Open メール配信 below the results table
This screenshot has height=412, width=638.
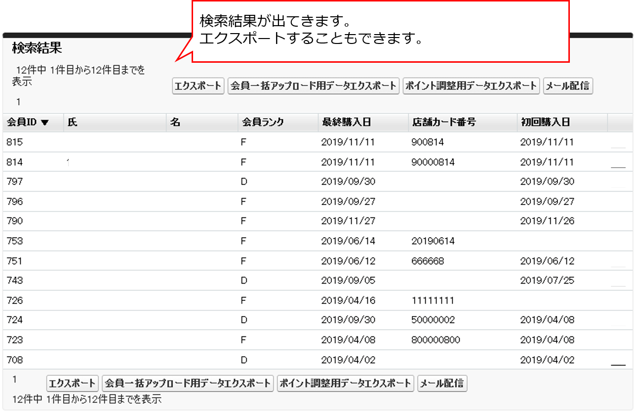tap(442, 383)
